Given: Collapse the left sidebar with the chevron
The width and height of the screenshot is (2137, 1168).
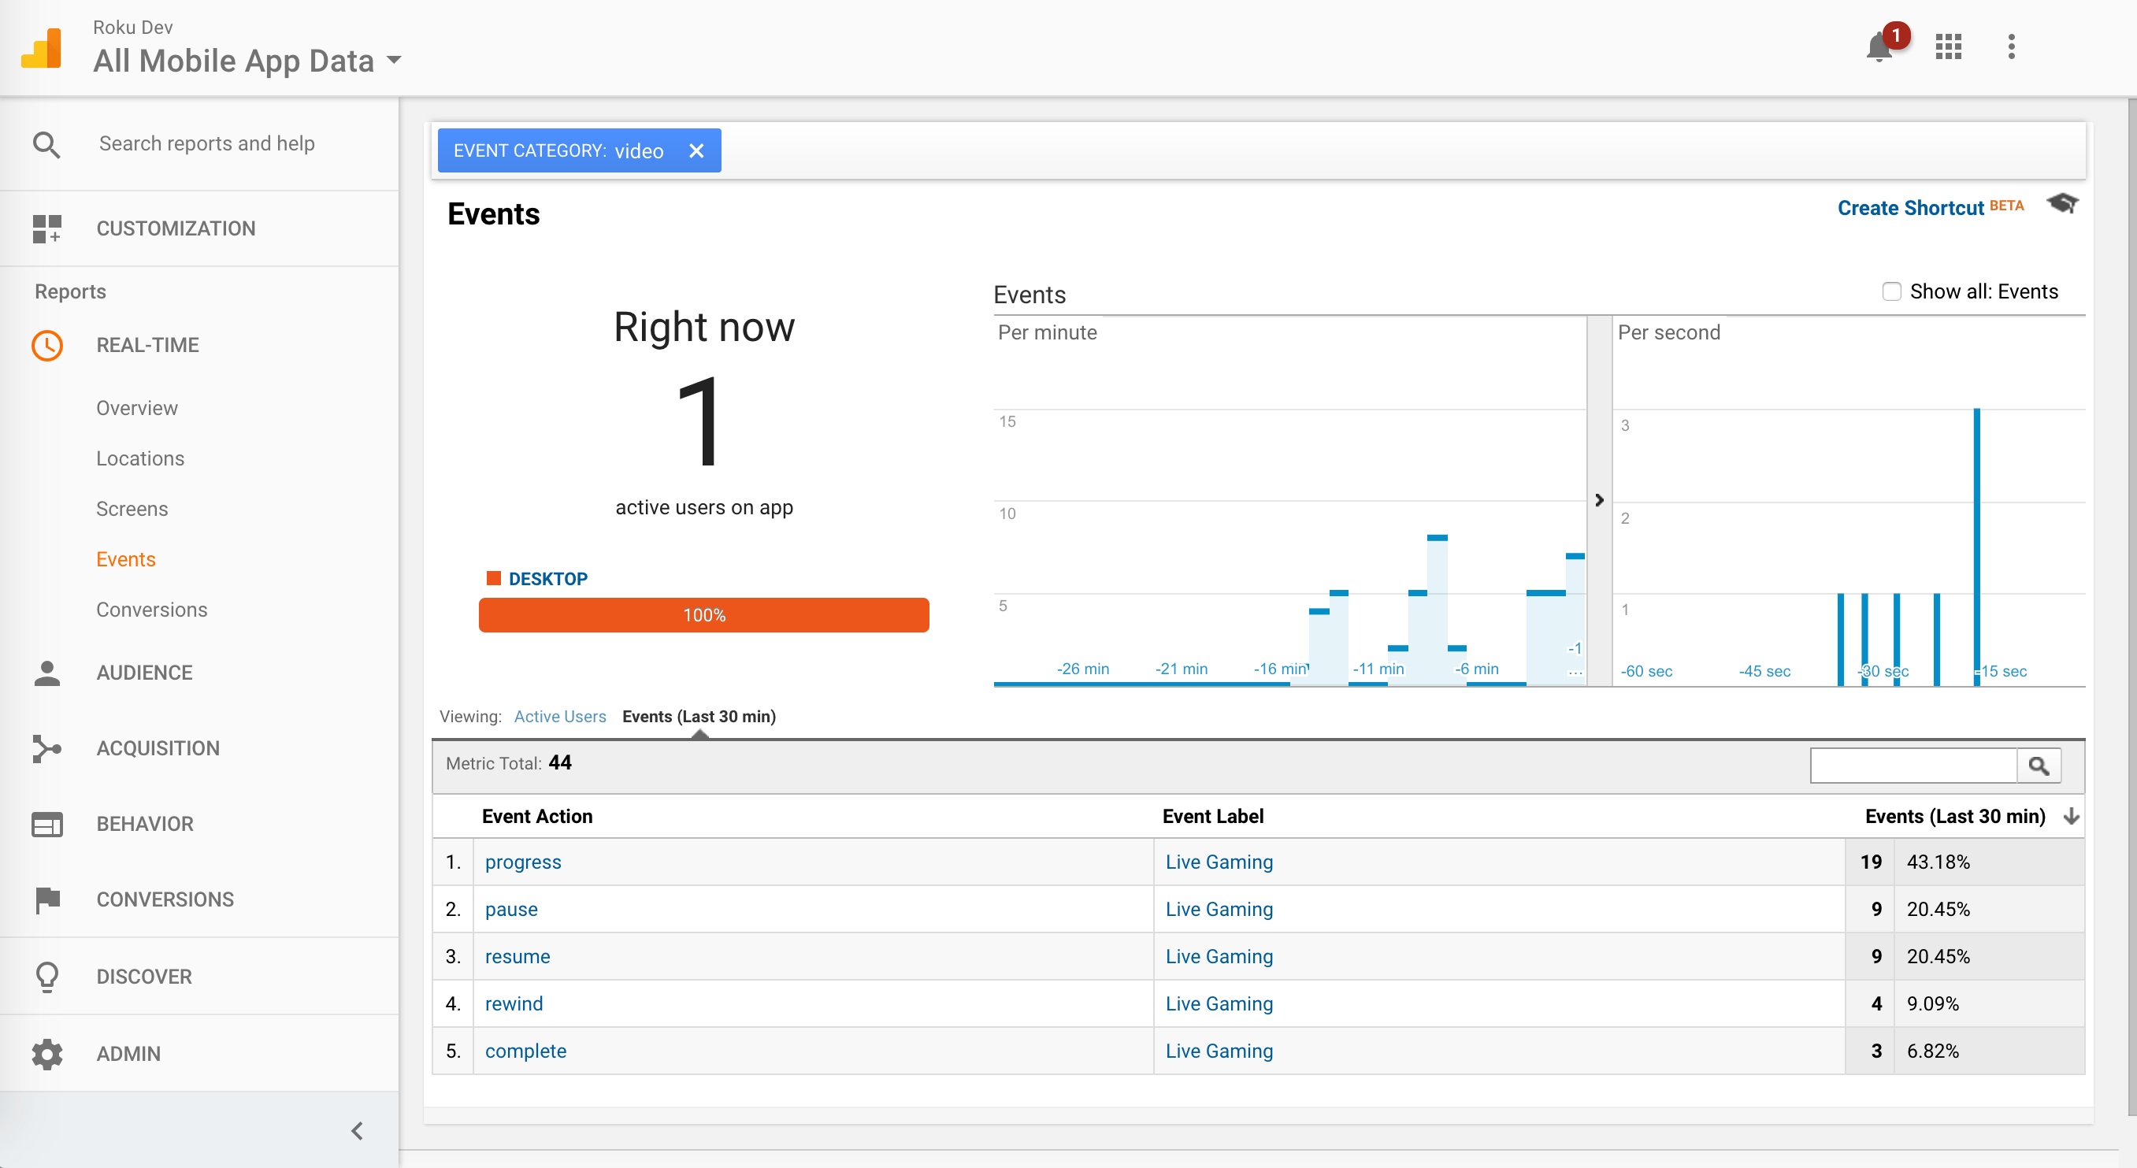Looking at the screenshot, I should tap(358, 1130).
